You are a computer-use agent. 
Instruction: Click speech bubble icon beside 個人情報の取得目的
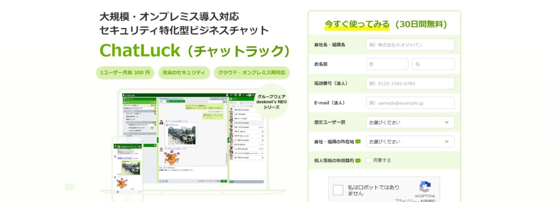coord(358,161)
